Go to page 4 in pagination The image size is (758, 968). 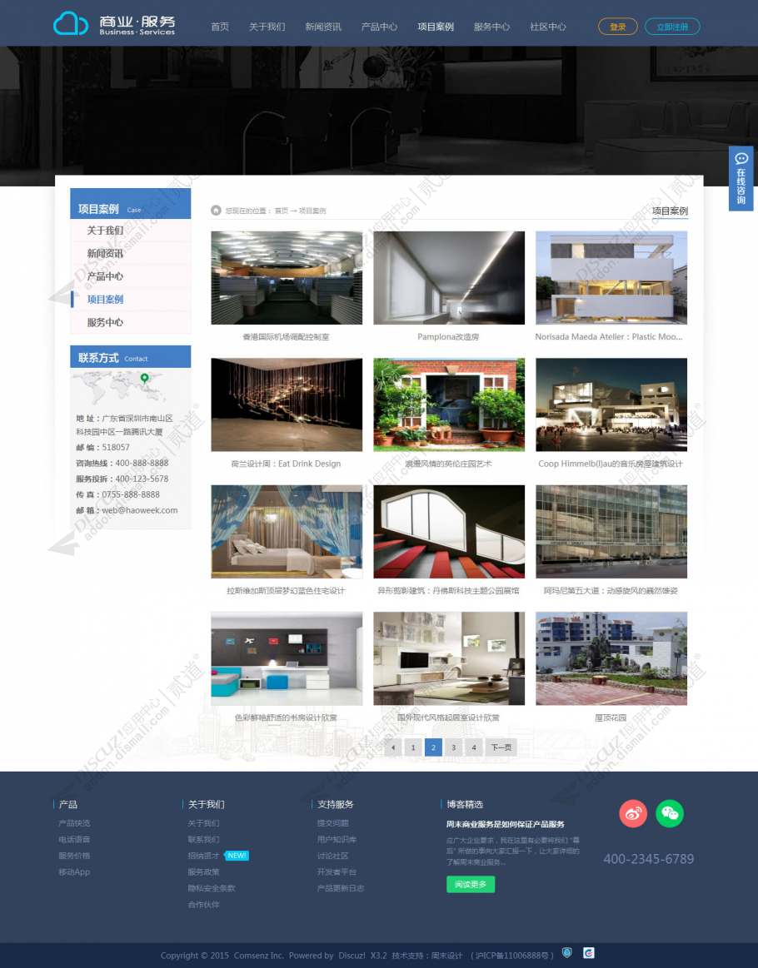click(x=474, y=747)
